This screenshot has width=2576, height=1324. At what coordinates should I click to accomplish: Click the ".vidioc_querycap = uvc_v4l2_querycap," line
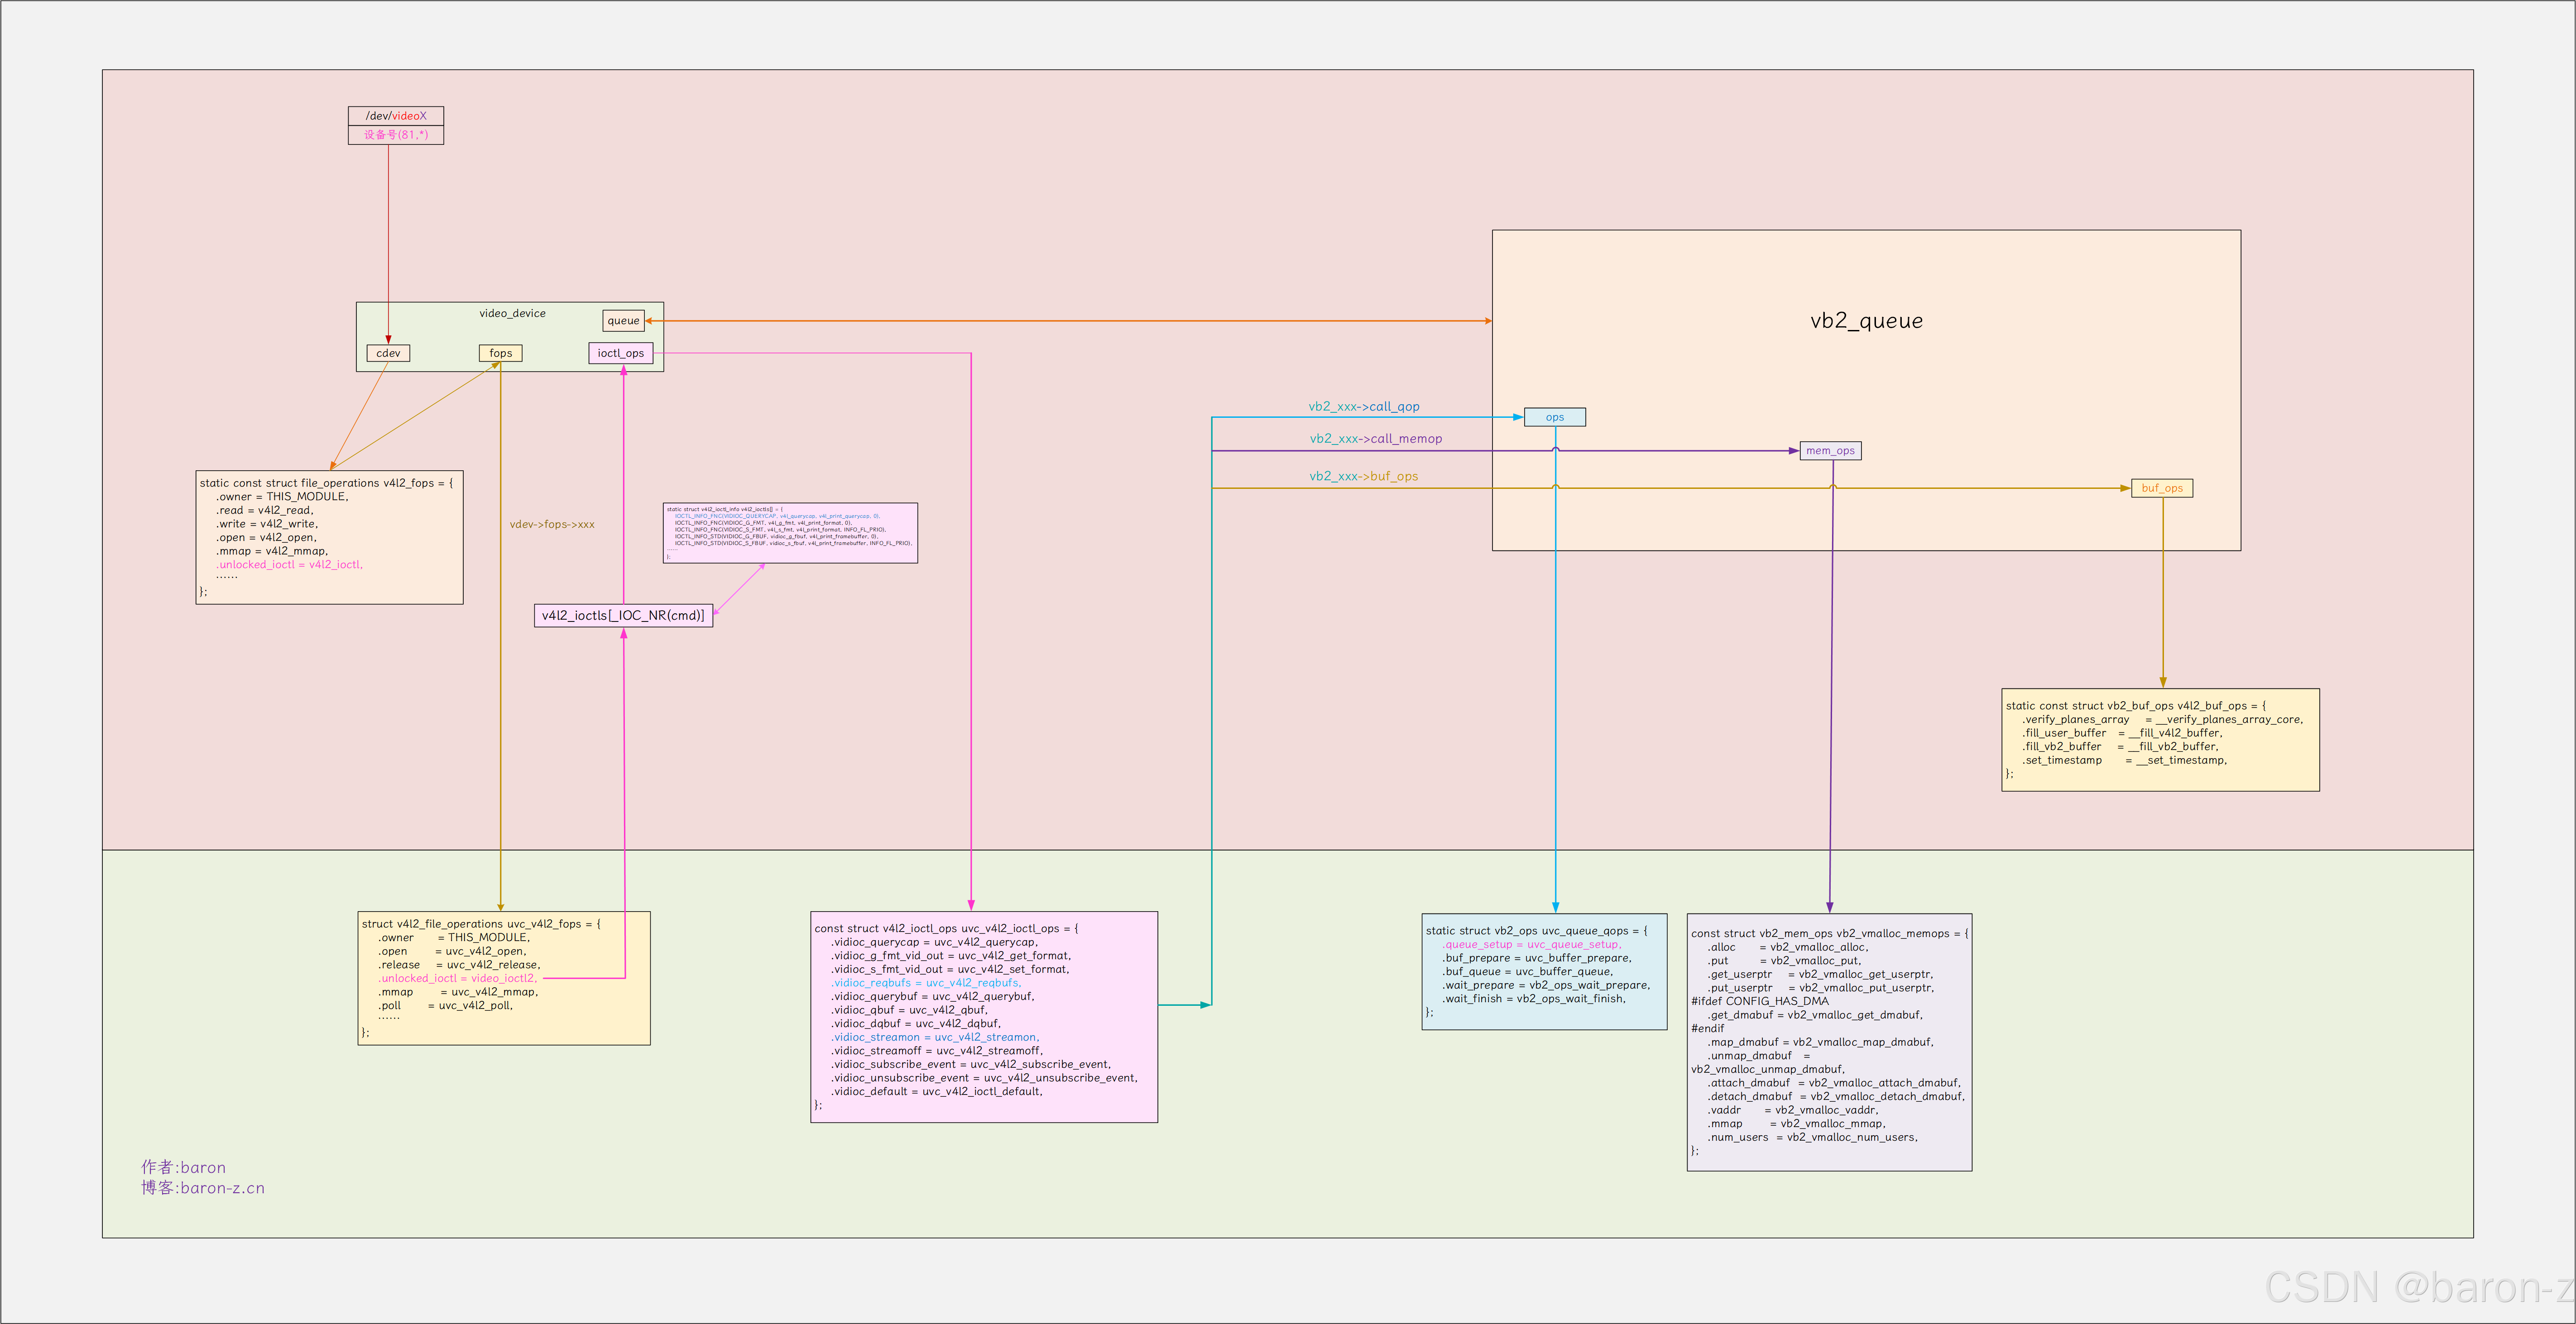coord(935,942)
